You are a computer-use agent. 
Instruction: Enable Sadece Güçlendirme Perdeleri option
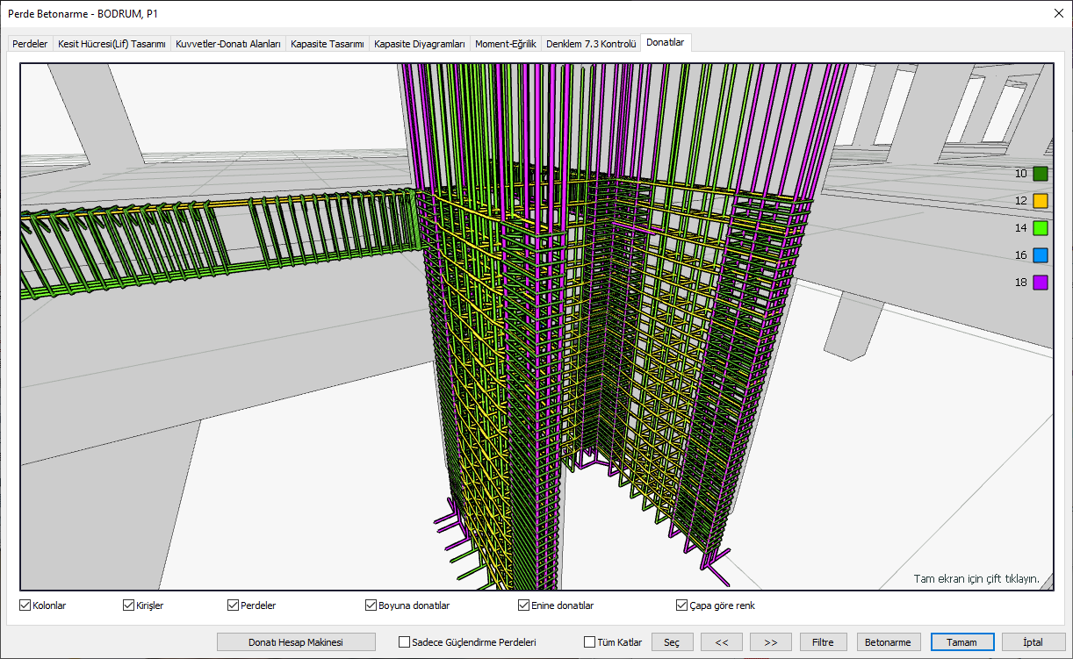coord(405,642)
